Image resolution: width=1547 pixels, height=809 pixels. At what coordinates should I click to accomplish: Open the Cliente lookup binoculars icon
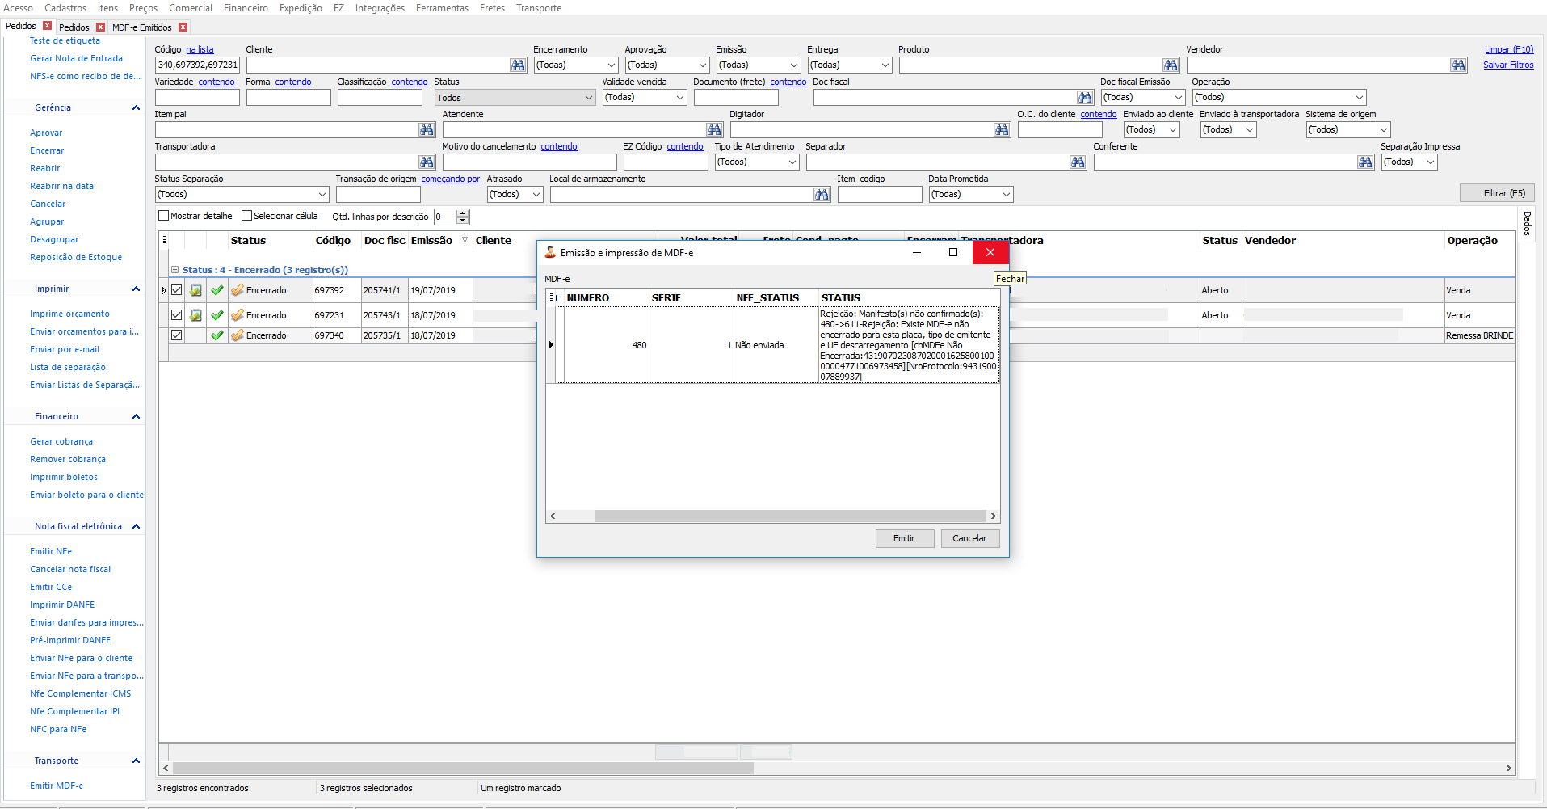[518, 65]
